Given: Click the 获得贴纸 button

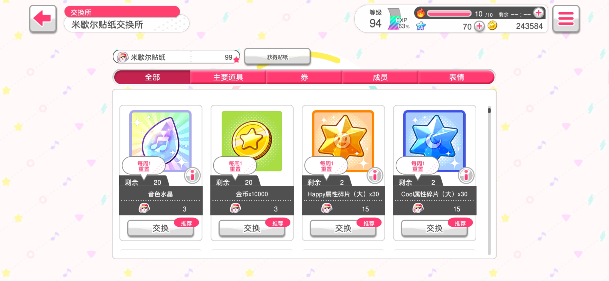Looking at the screenshot, I should coord(277,57).
